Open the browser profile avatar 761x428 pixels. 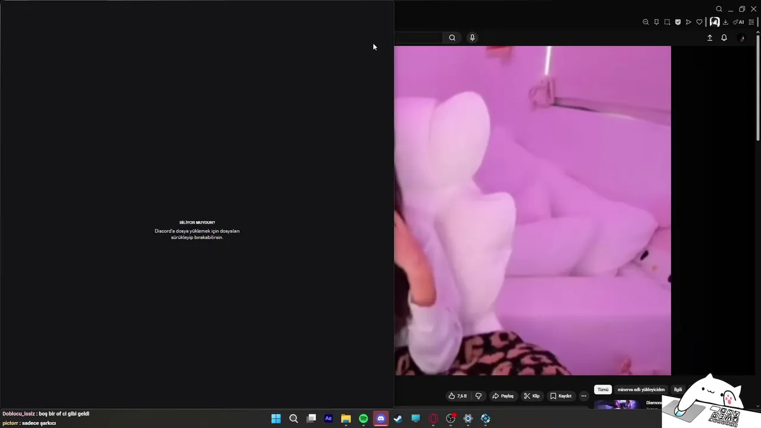(x=714, y=22)
